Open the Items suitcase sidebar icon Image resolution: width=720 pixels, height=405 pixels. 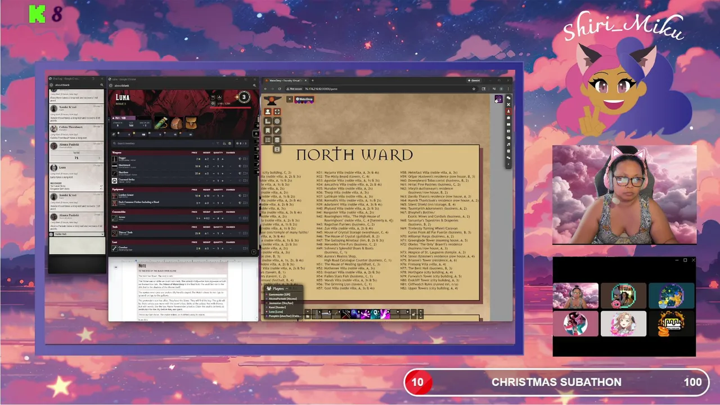coord(508,118)
